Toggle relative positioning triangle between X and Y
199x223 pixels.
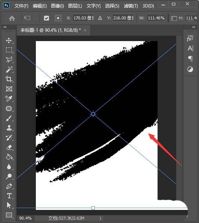point(100,18)
